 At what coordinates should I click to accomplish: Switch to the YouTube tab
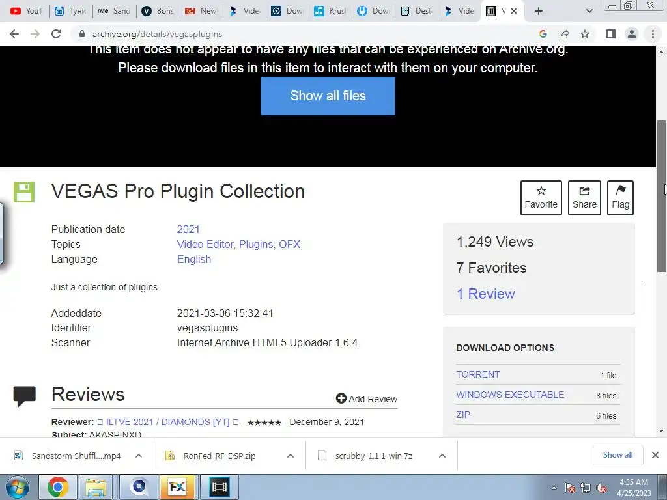[26, 11]
